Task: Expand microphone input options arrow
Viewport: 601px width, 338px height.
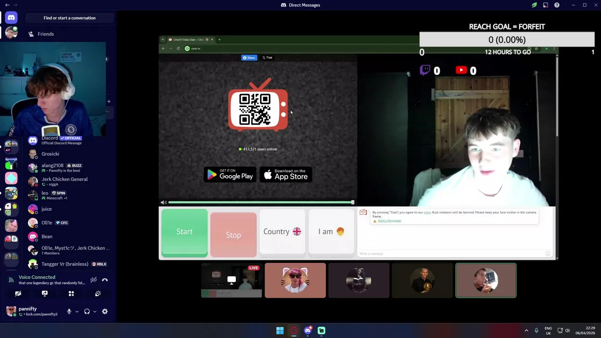Action: [x=77, y=311]
